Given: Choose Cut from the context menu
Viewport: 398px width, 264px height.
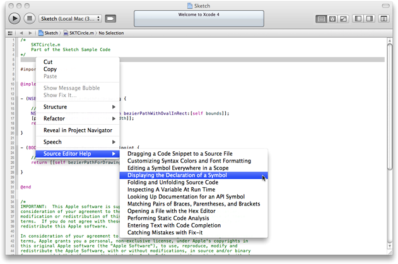Looking at the screenshot, I should click(x=78, y=62).
